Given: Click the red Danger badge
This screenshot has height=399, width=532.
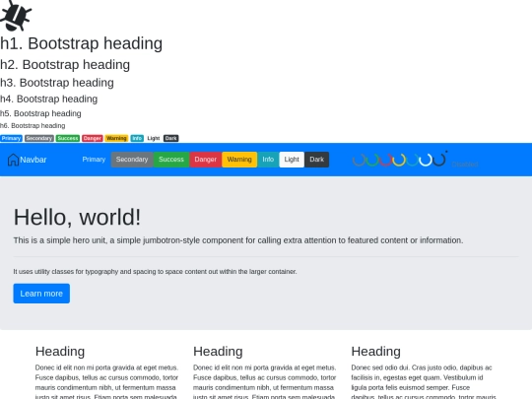Looking at the screenshot, I should [x=93, y=139].
